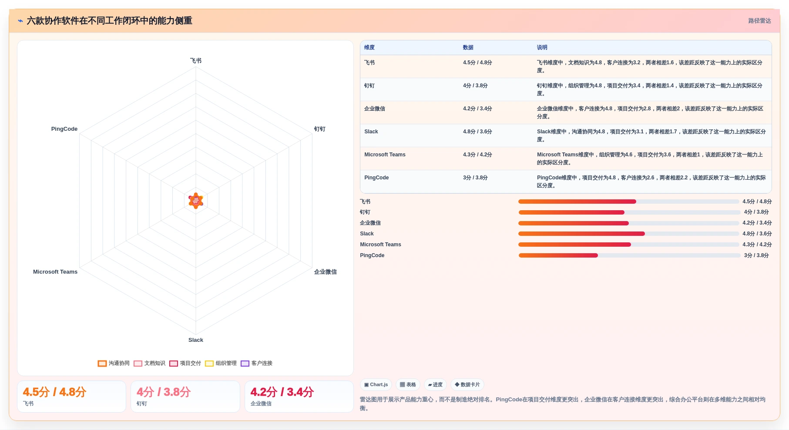Click the PingCode axis label on radar
This screenshot has width=789, height=430.
tap(64, 129)
